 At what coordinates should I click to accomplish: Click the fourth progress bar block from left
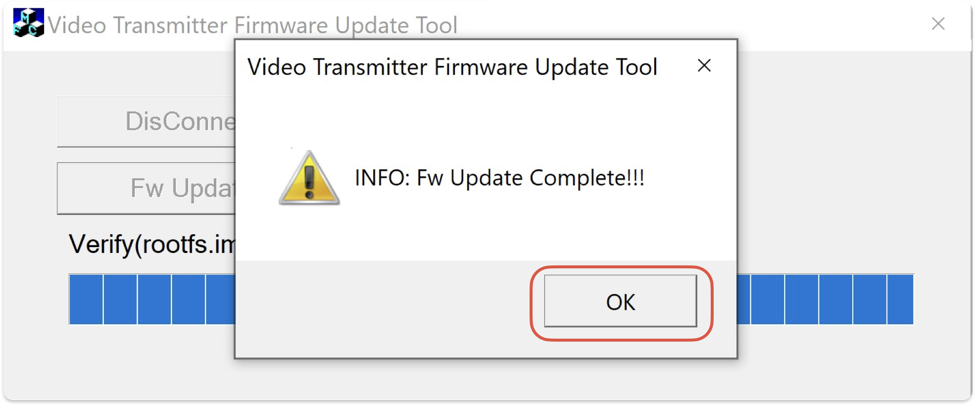[189, 300]
